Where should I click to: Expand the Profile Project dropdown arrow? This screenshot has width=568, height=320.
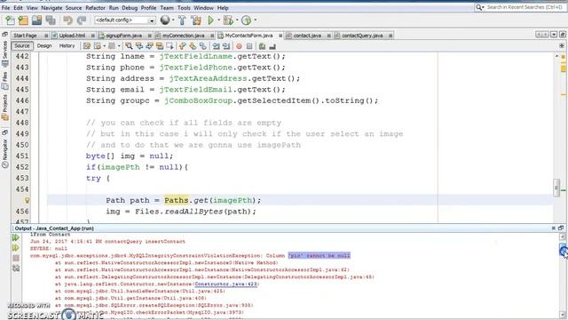coord(255,20)
